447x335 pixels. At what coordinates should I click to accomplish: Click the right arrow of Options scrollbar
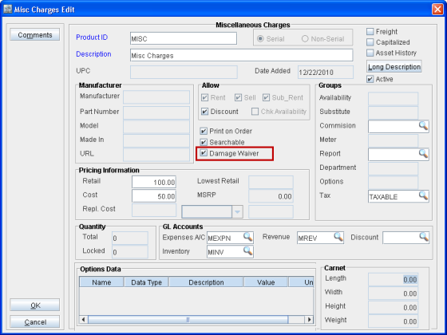(x=309, y=320)
